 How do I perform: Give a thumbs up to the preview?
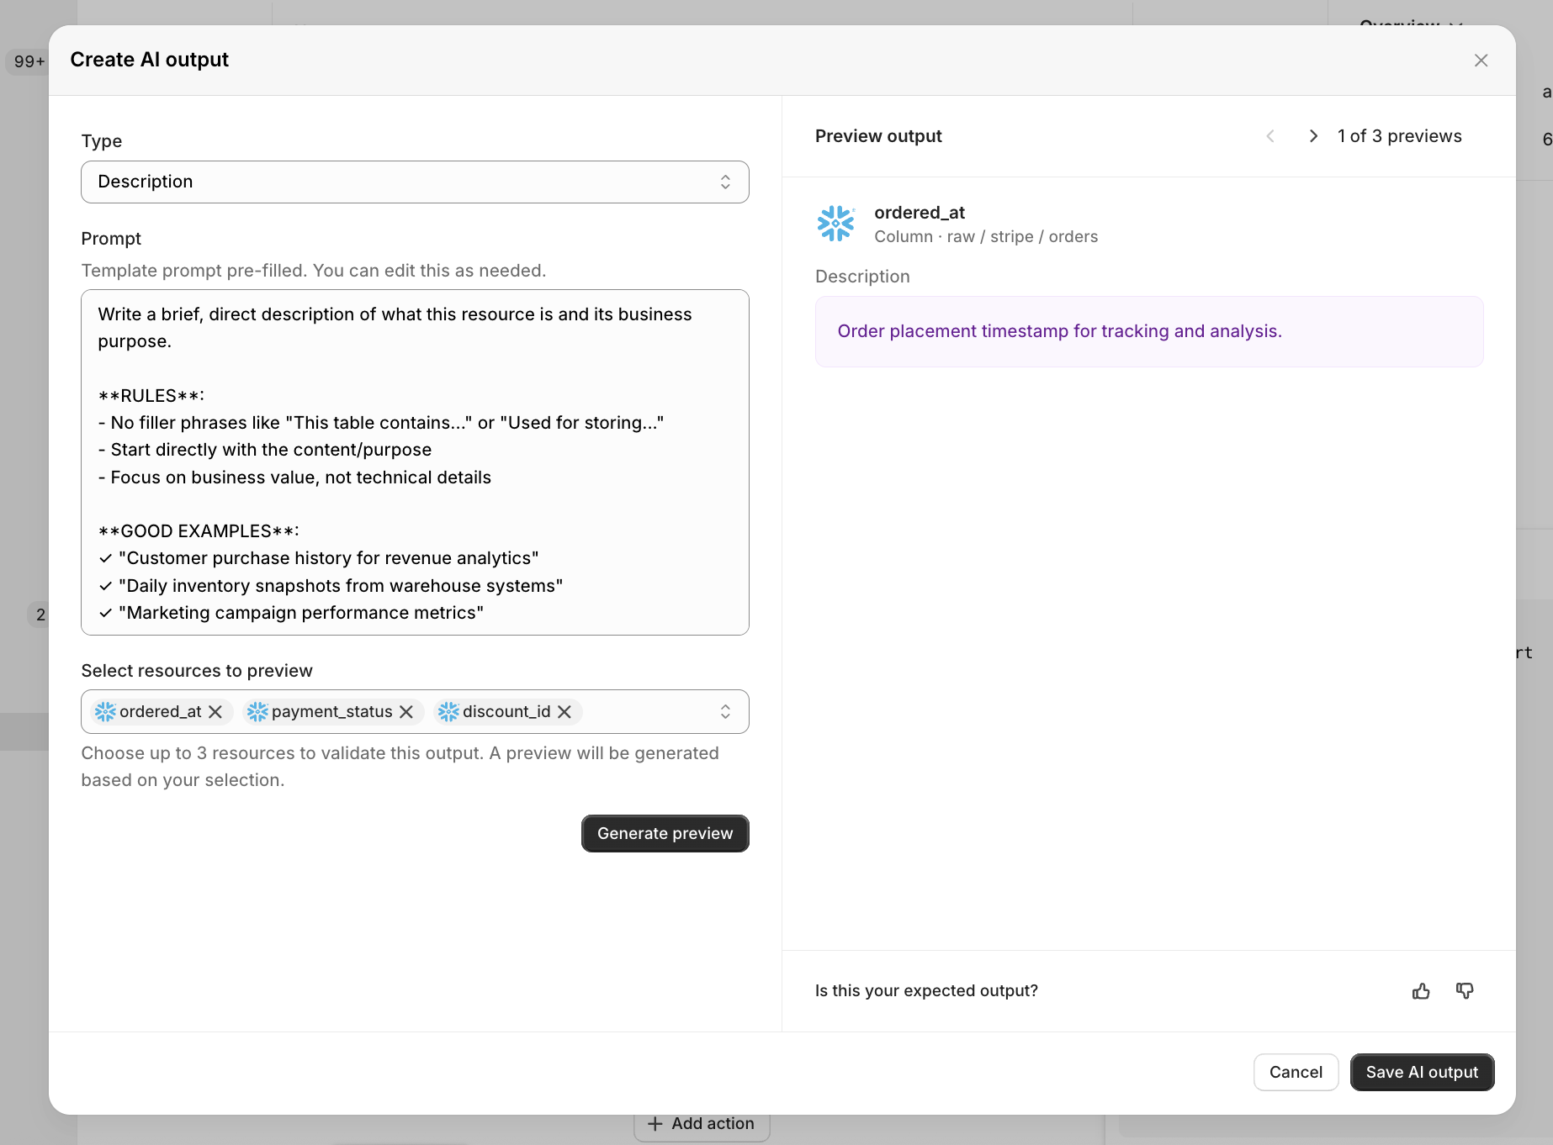pyautogui.click(x=1421, y=991)
